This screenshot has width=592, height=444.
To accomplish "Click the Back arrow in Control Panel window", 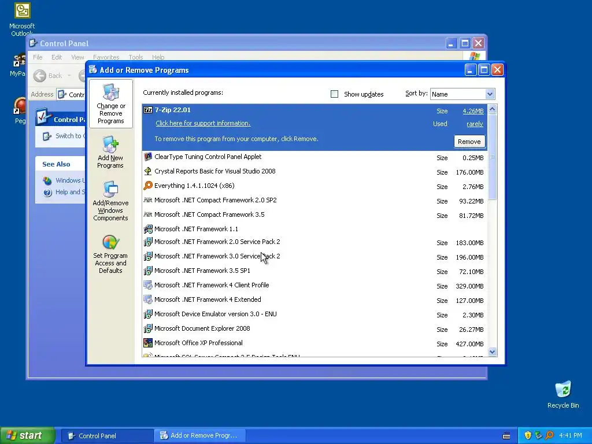I will tap(40, 76).
